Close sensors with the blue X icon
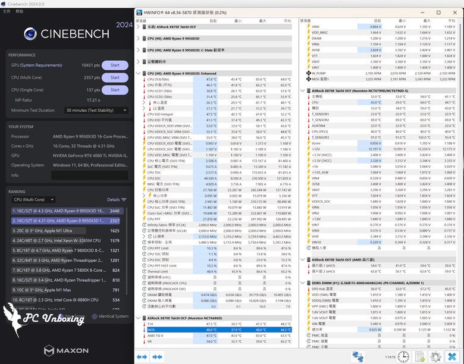This screenshot has height=364, width=464. click(452, 357)
